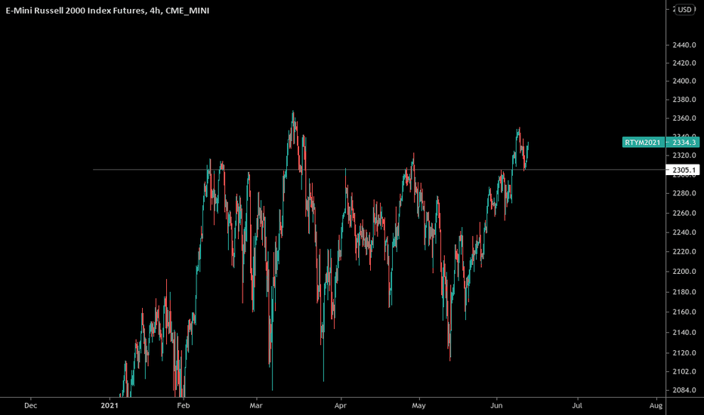Viewport: 704px width, 415px height.
Task: Click the 2360.0 price axis label
Action: click(x=684, y=118)
